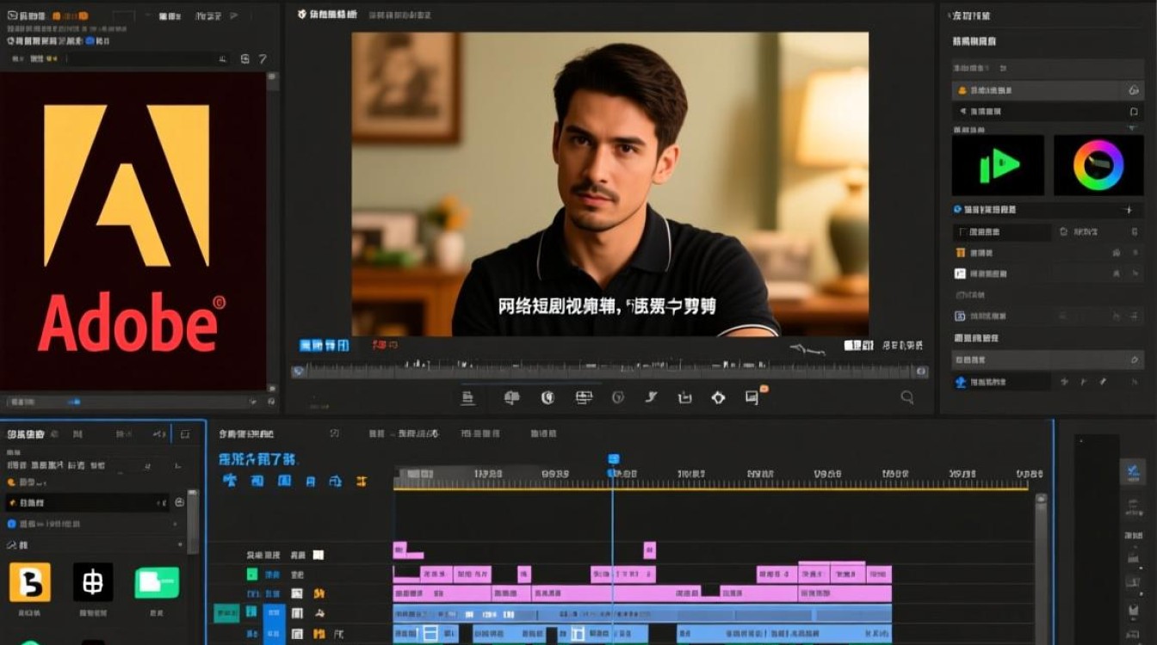Toggle the orange icon on the pink long-clip track header
The width and height of the screenshot is (1157, 645).
319,594
